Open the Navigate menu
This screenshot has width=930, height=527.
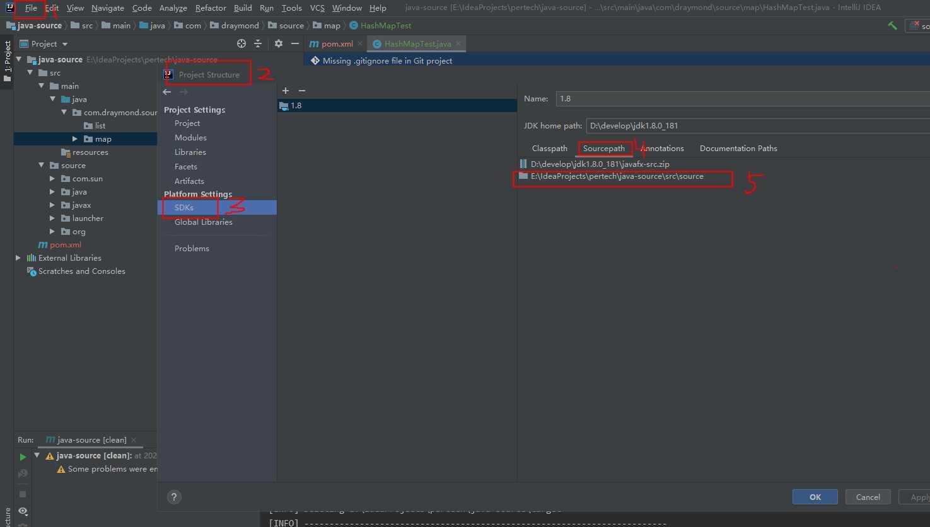pos(108,8)
